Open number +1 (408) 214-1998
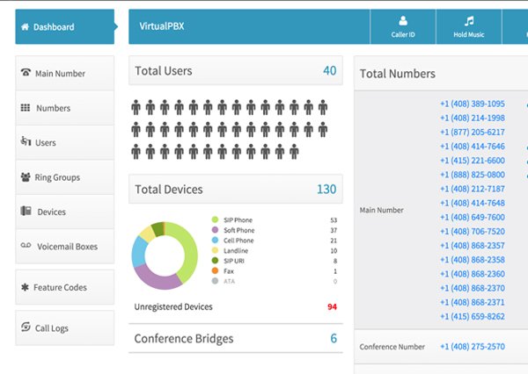 point(473,118)
